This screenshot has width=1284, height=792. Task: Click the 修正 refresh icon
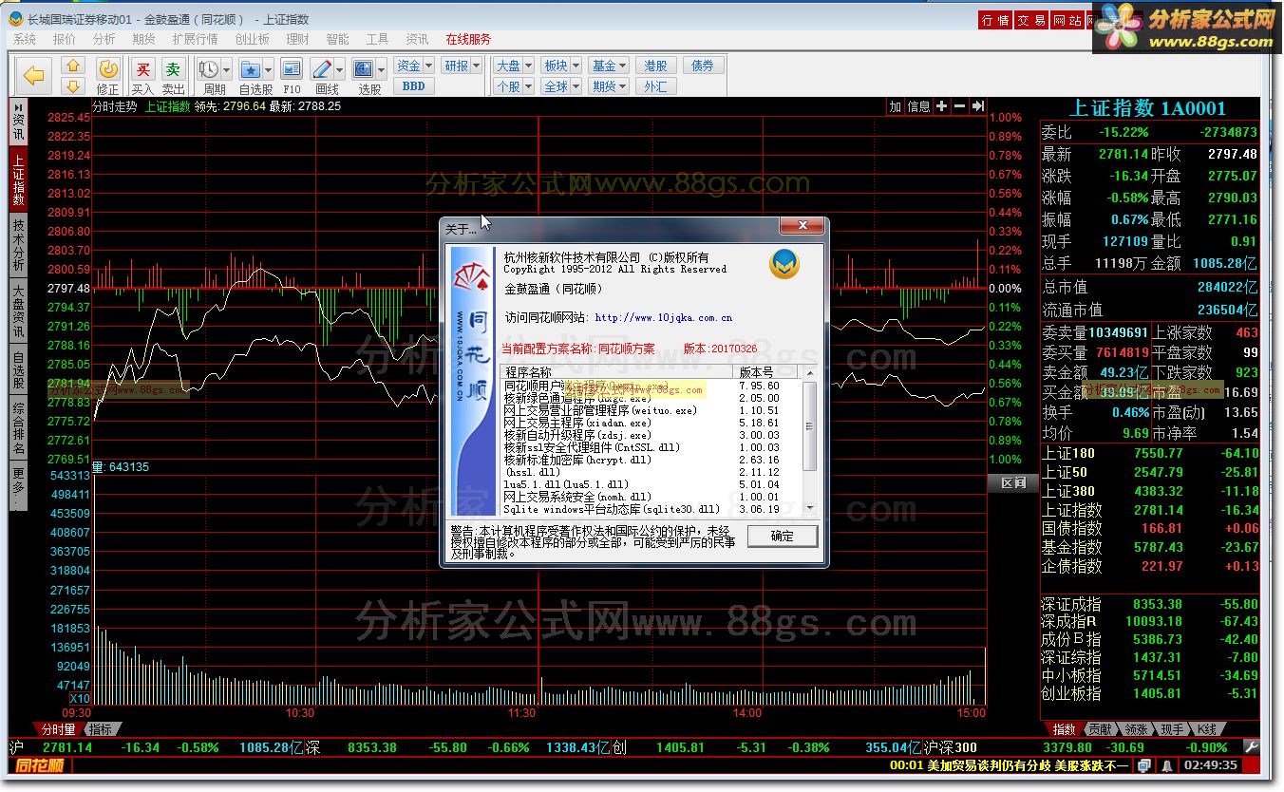(x=108, y=69)
